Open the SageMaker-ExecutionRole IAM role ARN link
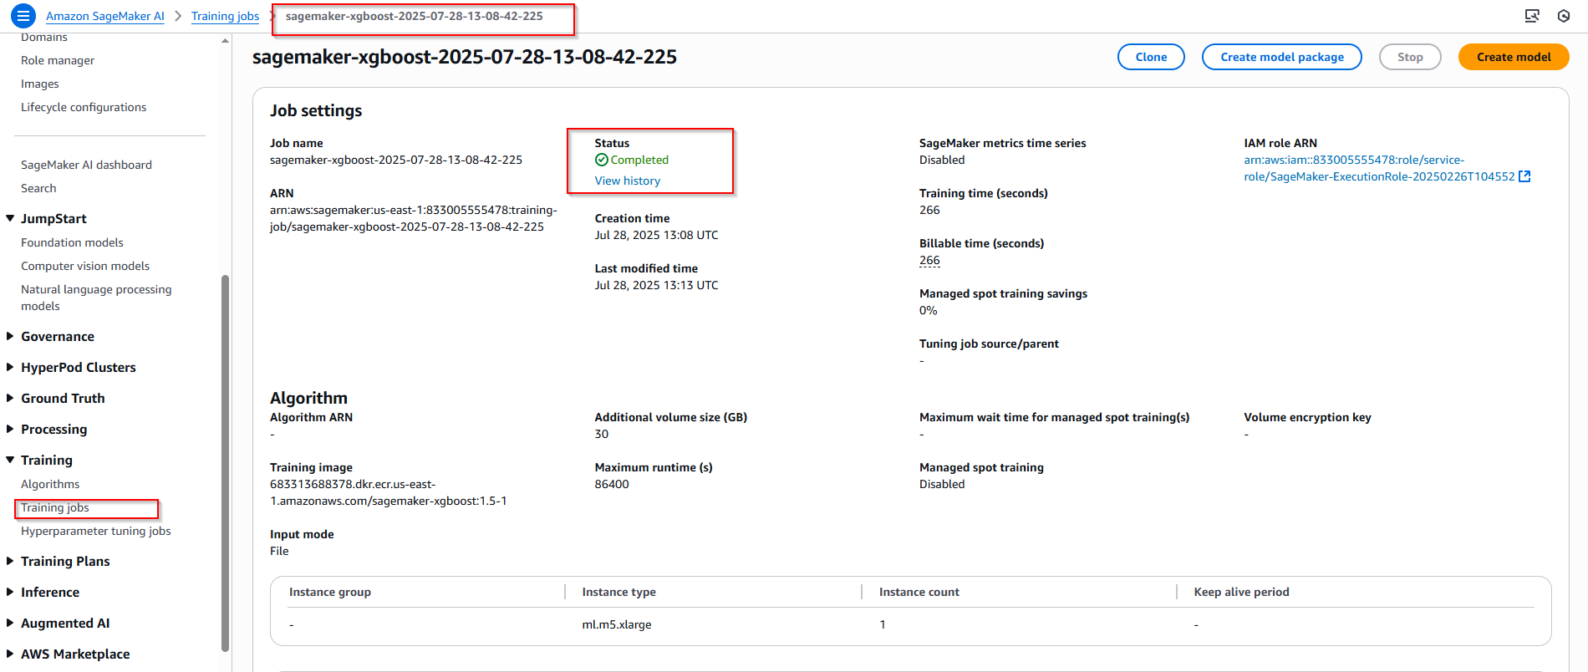The image size is (1588, 672). click(x=1379, y=168)
